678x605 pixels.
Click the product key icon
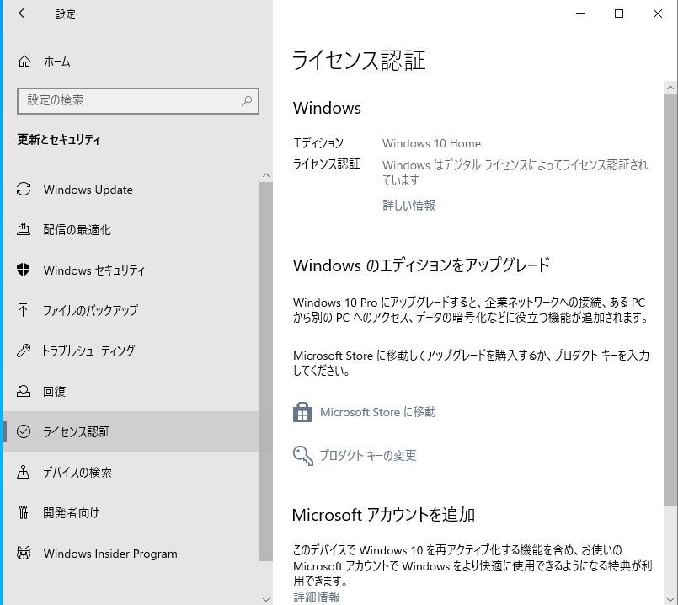tap(302, 456)
